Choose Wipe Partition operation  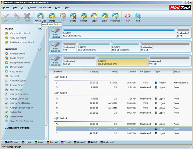click(x=16, y=117)
